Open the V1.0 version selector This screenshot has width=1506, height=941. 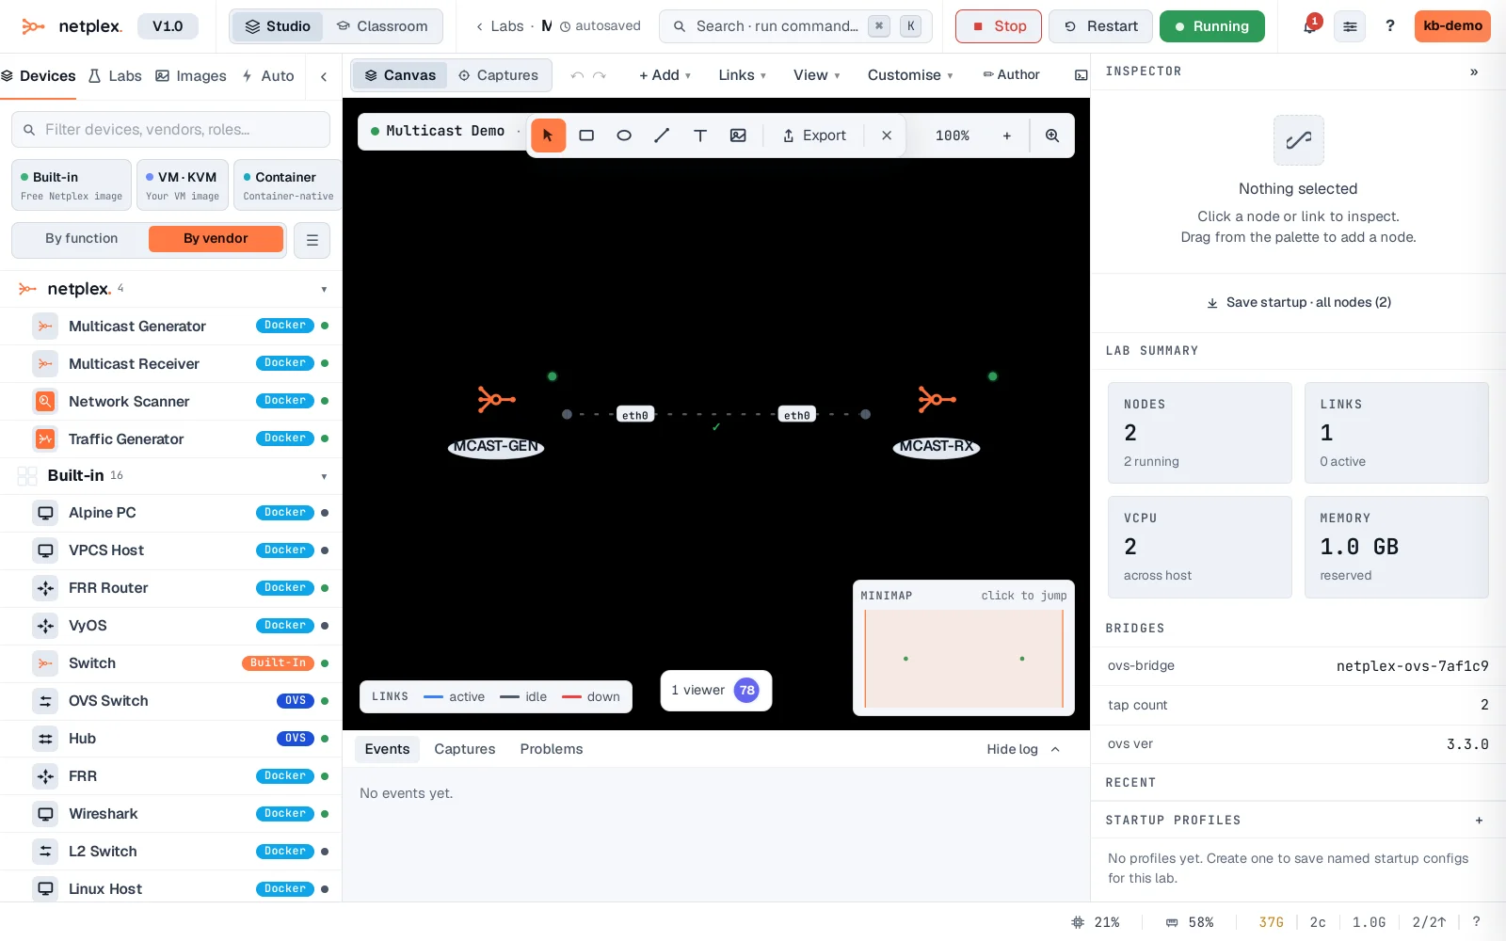[168, 26]
